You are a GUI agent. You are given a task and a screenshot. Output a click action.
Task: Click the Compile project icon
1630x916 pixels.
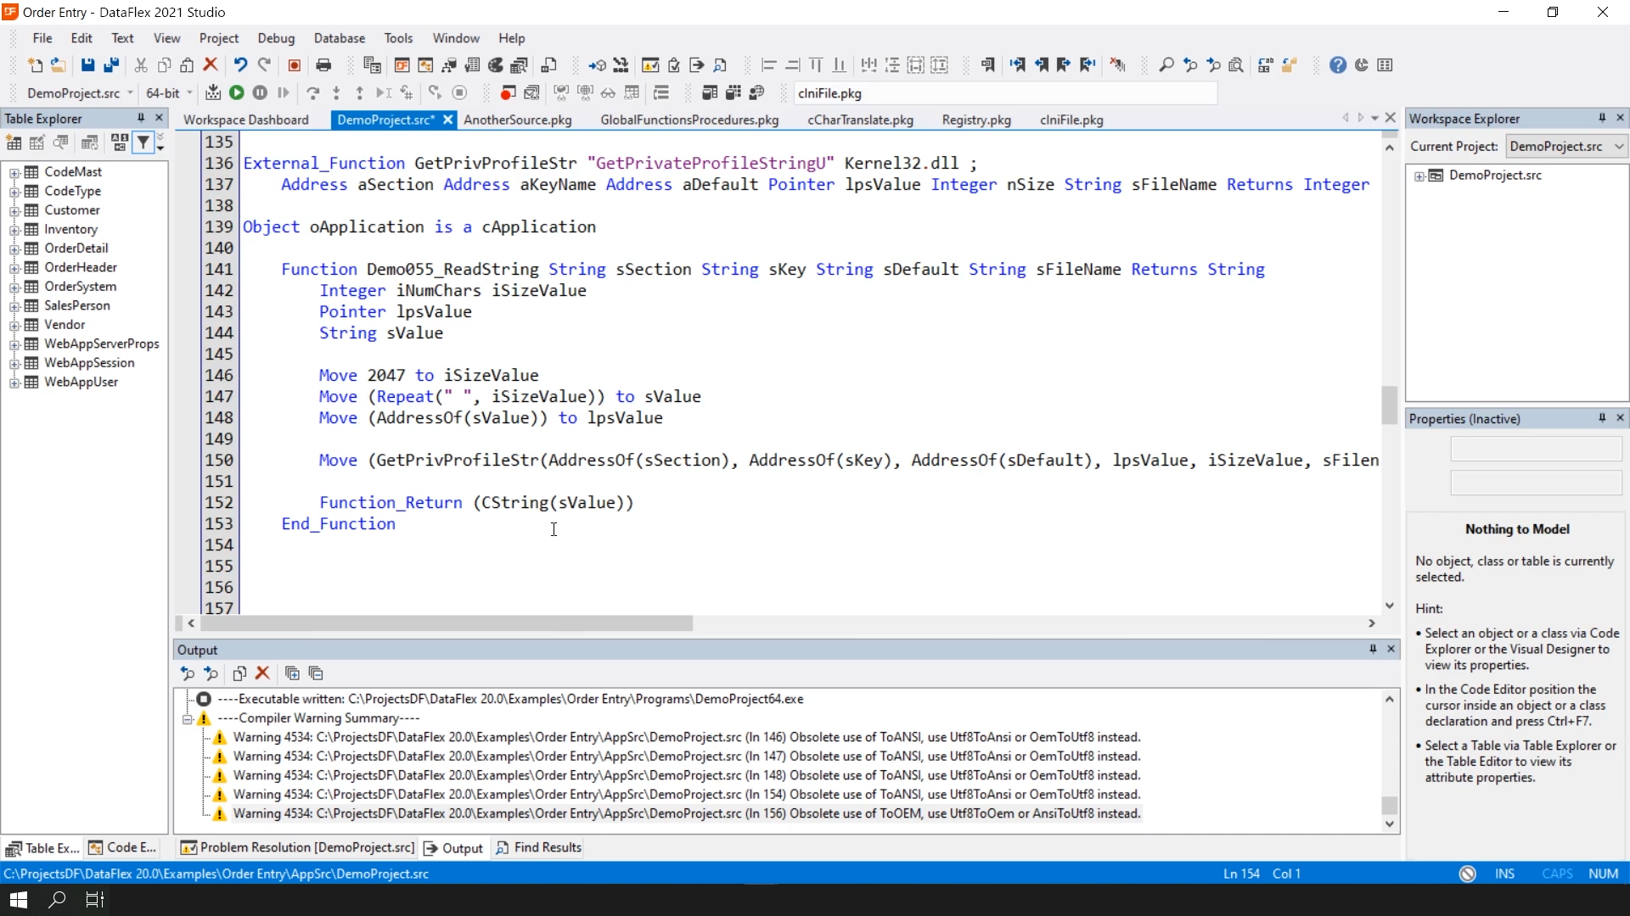(x=213, y=93)
